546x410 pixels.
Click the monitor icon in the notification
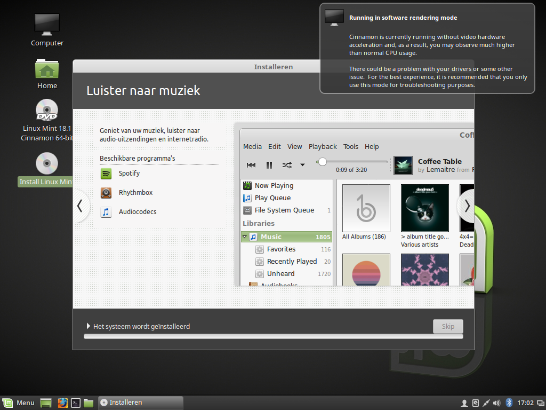pyautogui.click(x=334, y=18)
